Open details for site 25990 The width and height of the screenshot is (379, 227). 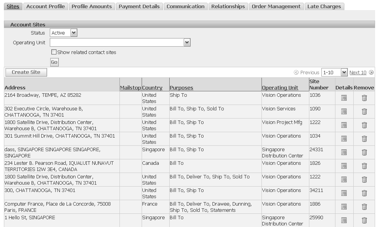pos(344,220)
